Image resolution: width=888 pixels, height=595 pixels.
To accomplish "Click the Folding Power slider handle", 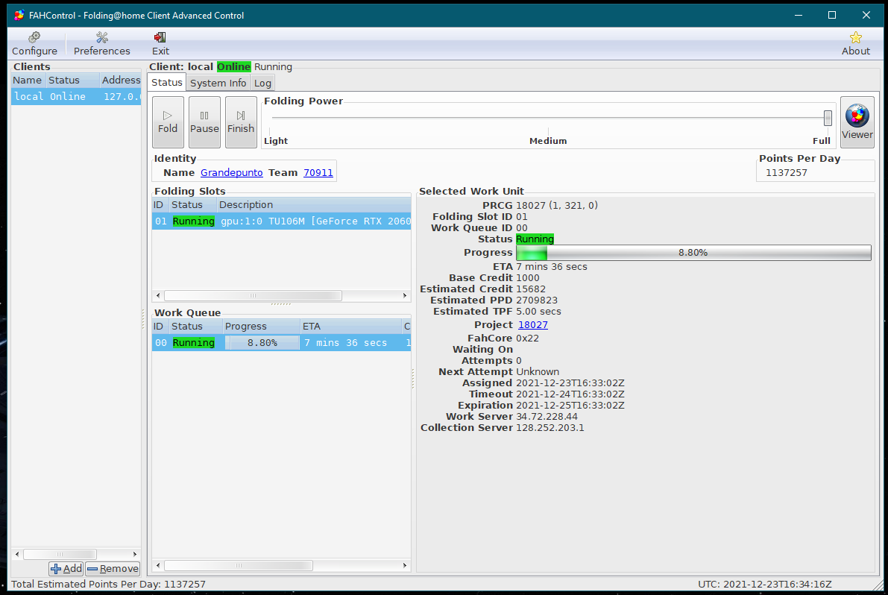I will coord(828,118).
